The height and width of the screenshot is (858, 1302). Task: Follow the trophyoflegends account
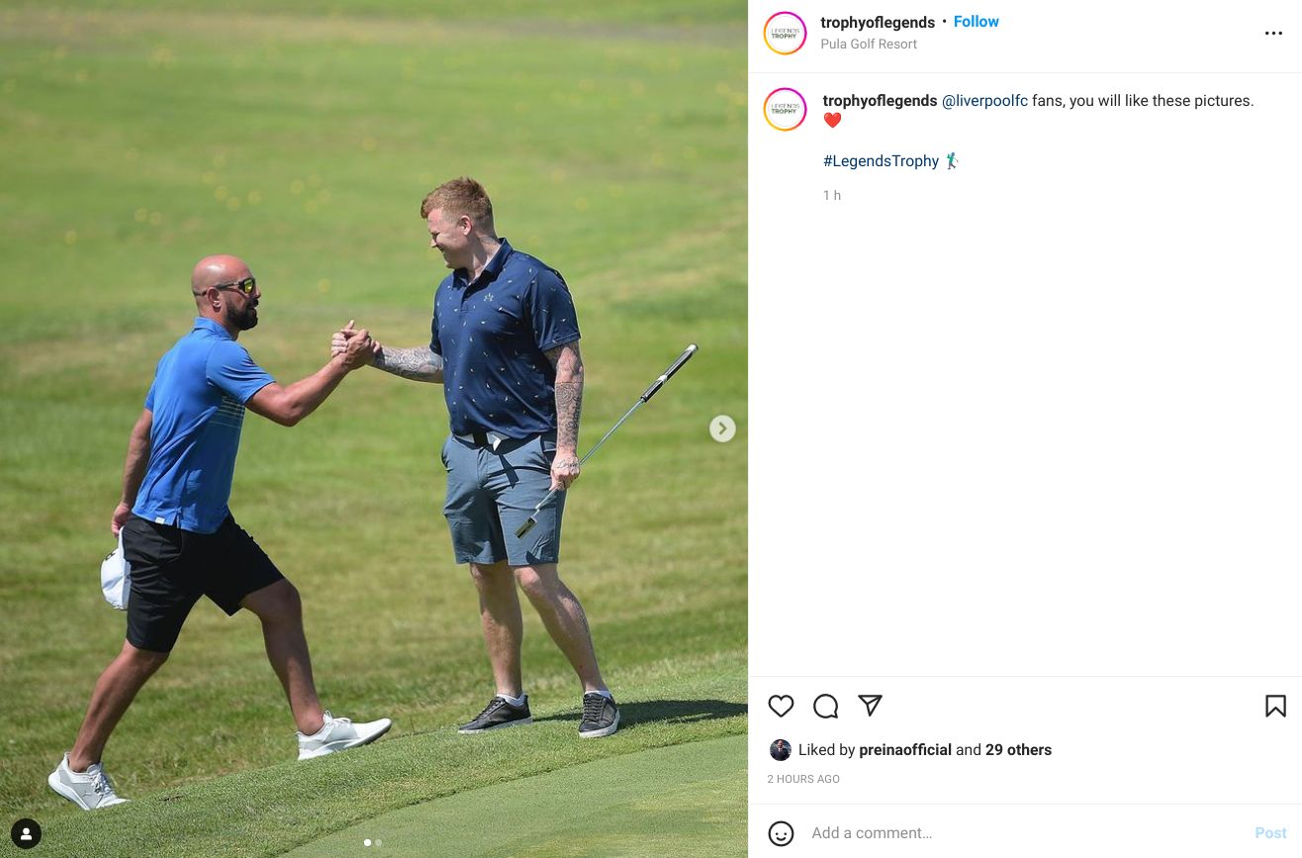[x=976, y=22]
